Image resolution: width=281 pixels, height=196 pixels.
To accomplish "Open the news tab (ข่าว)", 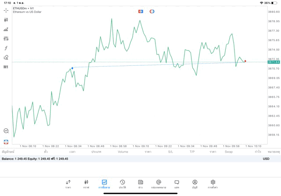I will (140, 184).
